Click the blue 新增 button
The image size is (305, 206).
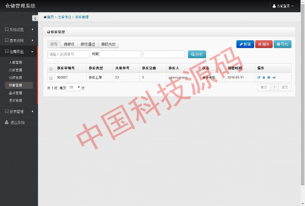tap(245, 44)
